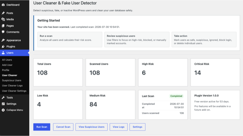The width and height of the screenshot is (243, 136).
Task: Click the Plugins plug icon
Action: 3,47
